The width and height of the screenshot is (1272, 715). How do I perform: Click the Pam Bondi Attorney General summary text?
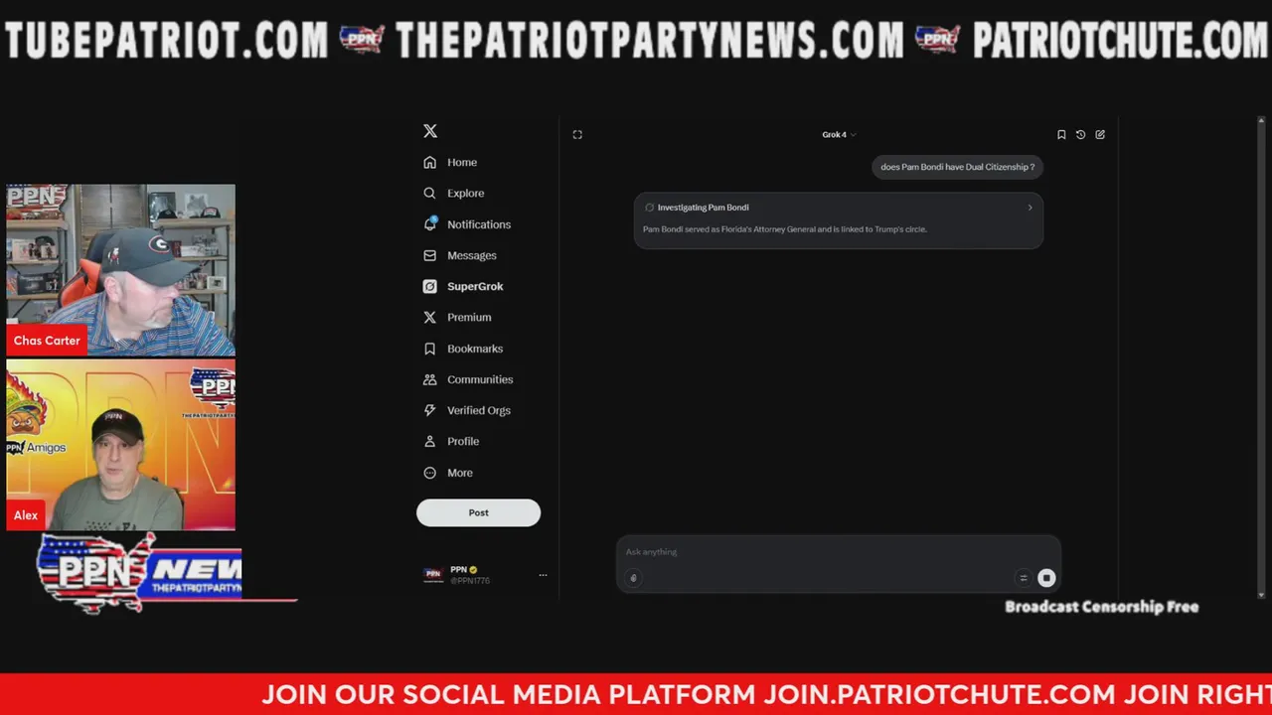pos(785,229)
